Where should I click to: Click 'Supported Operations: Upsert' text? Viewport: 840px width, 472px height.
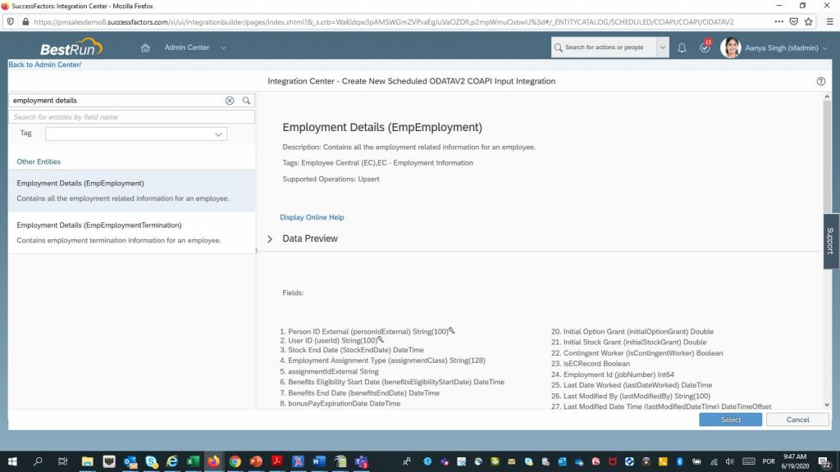[331, 179]
